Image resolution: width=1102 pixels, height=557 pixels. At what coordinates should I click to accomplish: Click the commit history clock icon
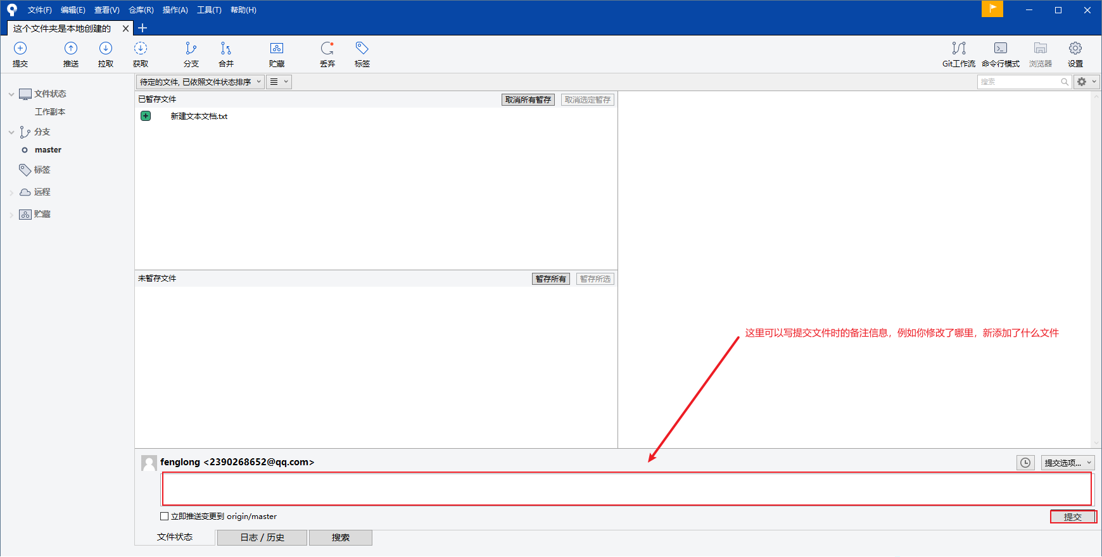coord(1025,463)
